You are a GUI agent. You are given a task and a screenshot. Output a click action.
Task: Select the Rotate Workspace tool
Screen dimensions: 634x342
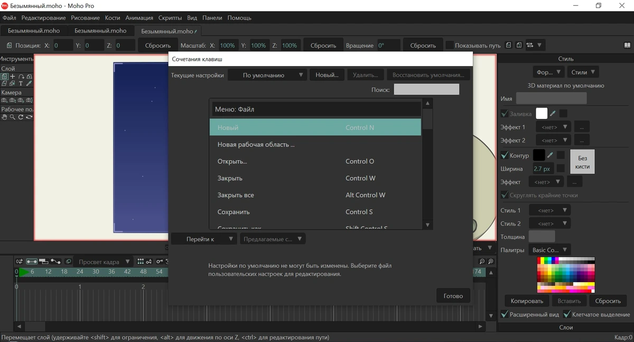pyautogui.click(x=21, y=117)
